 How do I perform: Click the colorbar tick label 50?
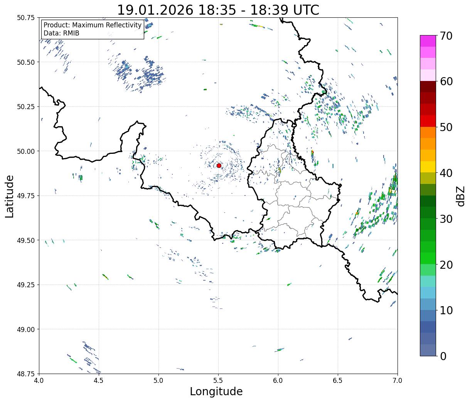[446, 127]
